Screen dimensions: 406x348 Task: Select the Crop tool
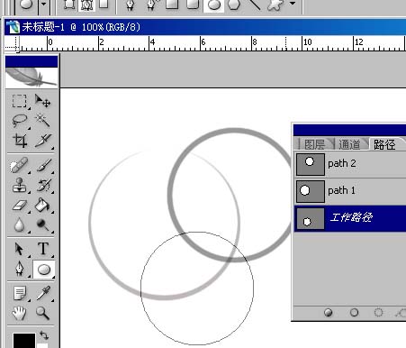click(20, 141)
